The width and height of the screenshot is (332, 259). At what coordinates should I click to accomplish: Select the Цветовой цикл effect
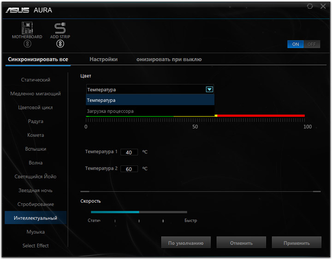tap(36, 107)
